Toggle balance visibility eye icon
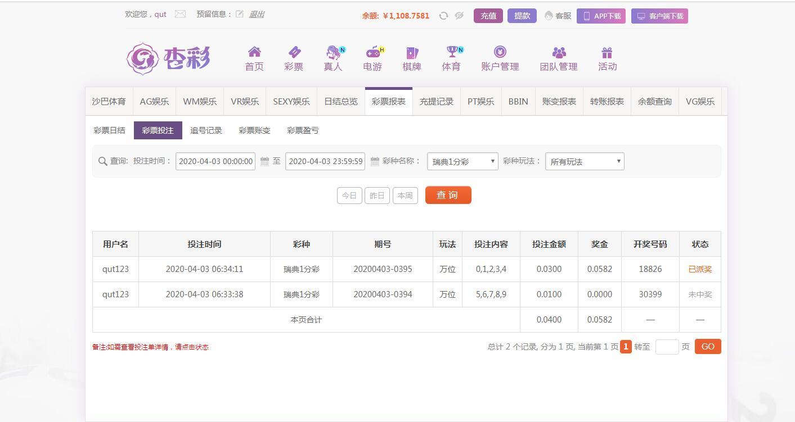This screenshot has width=795, height=422. (x=459, y=16)
